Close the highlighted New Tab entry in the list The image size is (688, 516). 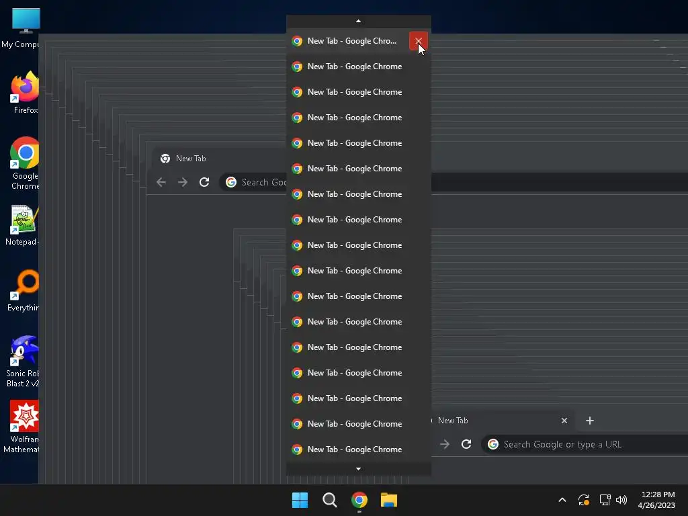coord(418,41)
